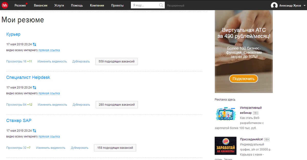The height and width of the screenshot is (160, 307).
Task: Refresh the Курьер resume date
Action: 35,44
